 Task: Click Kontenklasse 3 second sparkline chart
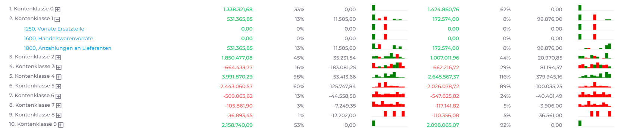click(x=595, y=65)
